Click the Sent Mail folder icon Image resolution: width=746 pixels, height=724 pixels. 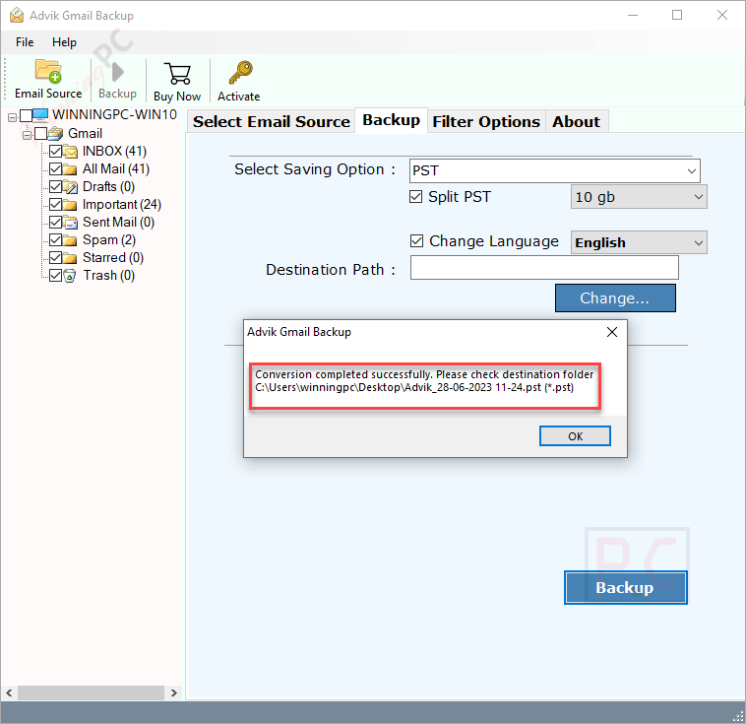(x=70, y=223)
